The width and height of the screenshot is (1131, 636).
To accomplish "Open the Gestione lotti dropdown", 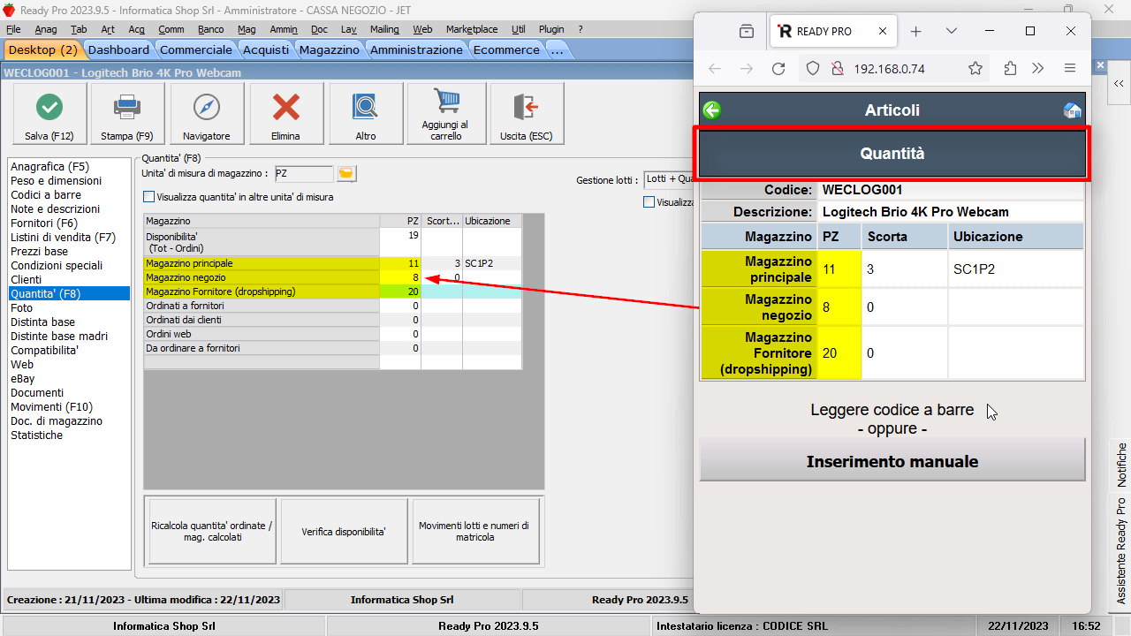I will [x=669, y=179].
